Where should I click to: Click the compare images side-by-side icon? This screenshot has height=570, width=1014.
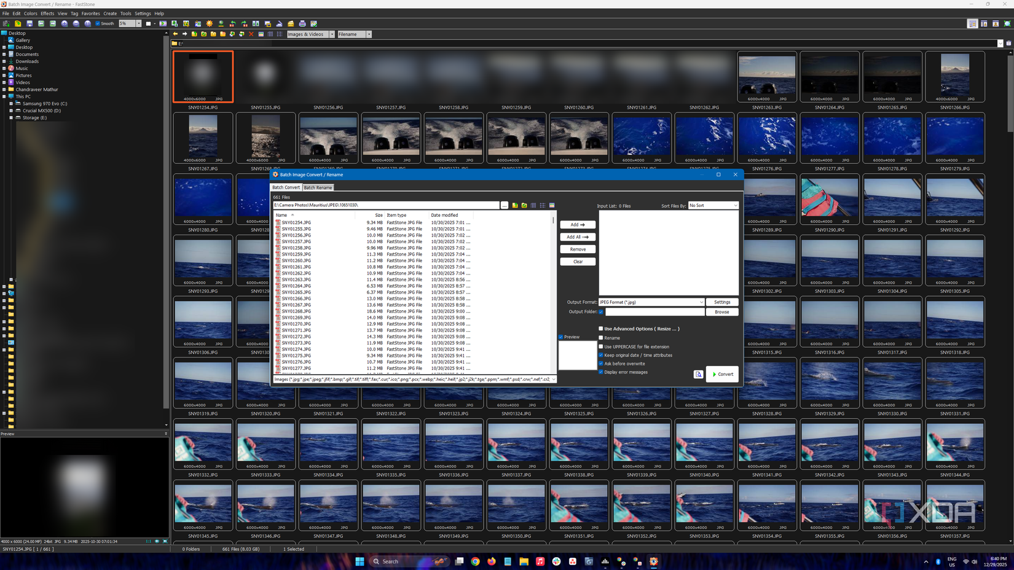pyautogui.click(x=256, y=24)
